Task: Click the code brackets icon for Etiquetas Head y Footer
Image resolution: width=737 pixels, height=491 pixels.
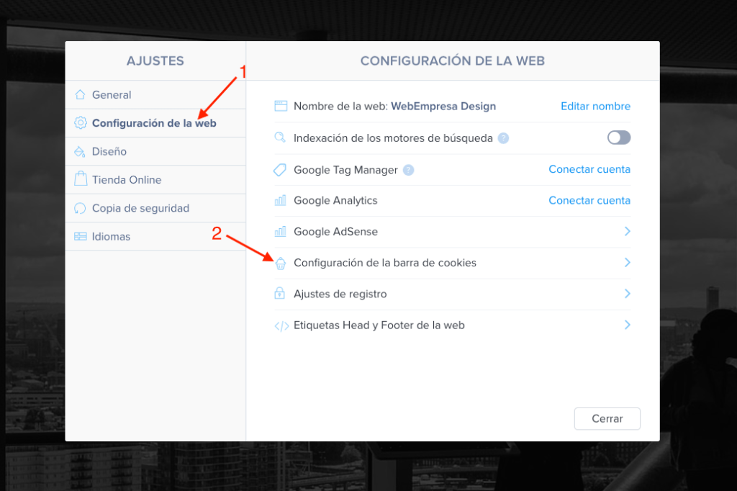Action: (x=281, y=326)
